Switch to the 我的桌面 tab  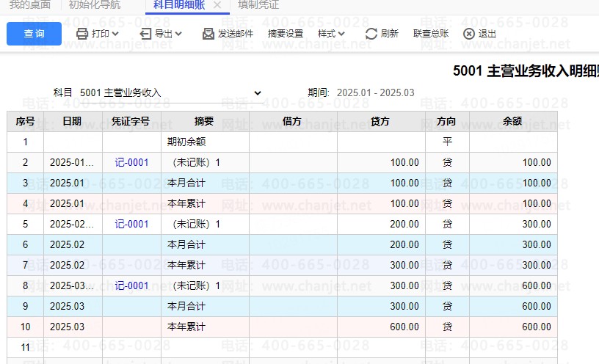pyautogui.click(x=30, y=5)
